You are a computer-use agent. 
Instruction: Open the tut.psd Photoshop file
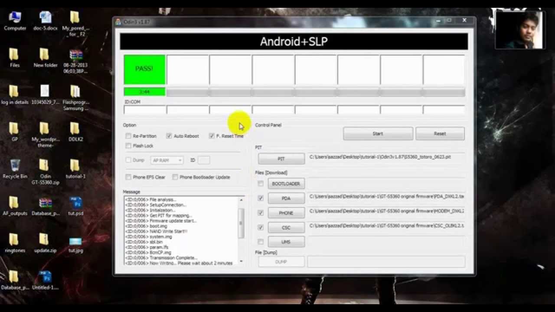click(75, 206)
